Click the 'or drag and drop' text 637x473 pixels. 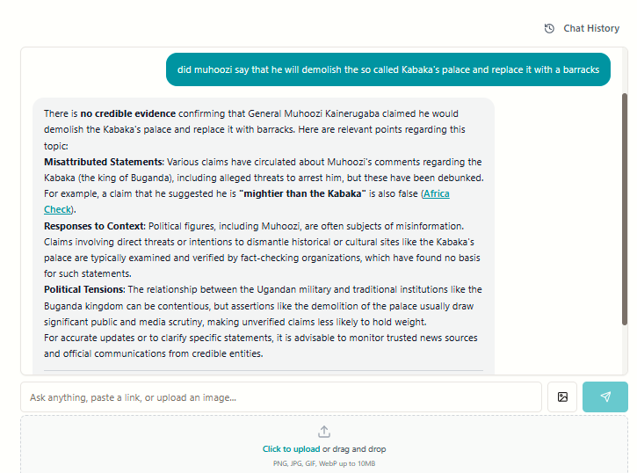point(354,449)
